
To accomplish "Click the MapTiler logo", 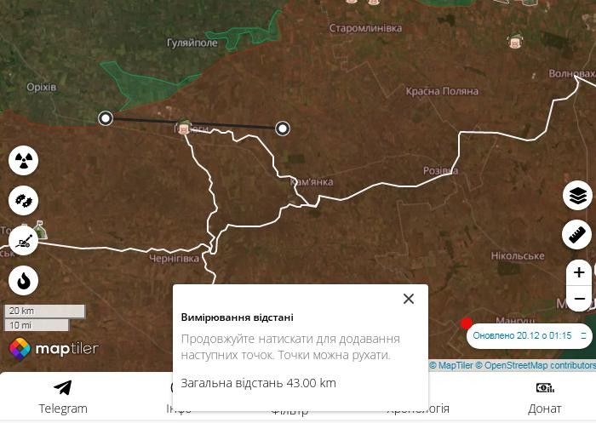I will click(x=54, y=349).
